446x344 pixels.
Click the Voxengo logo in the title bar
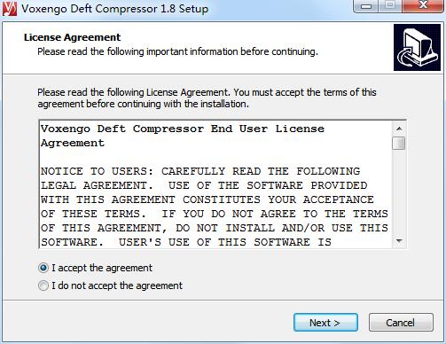(x=10, y=8)
